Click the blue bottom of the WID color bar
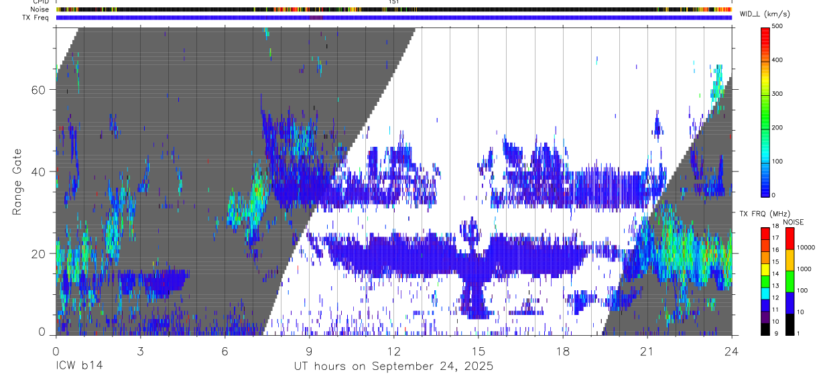Image resolution: width=823 pixels, height=380 pixels. tap(765, 187)
